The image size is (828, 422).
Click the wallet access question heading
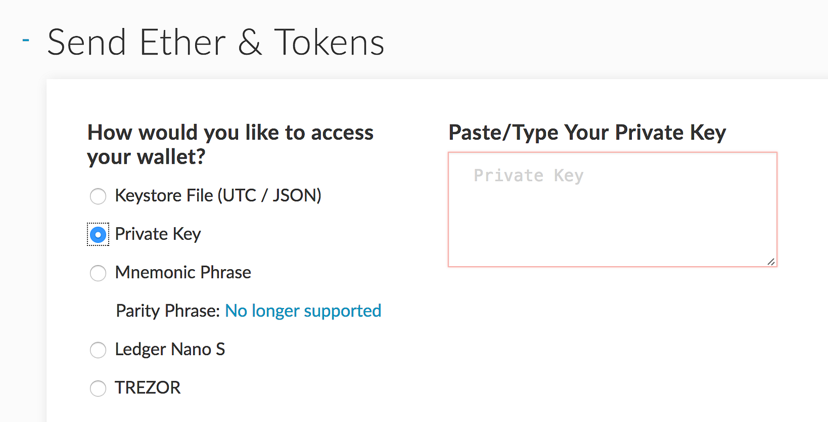[x=230, y=144]
